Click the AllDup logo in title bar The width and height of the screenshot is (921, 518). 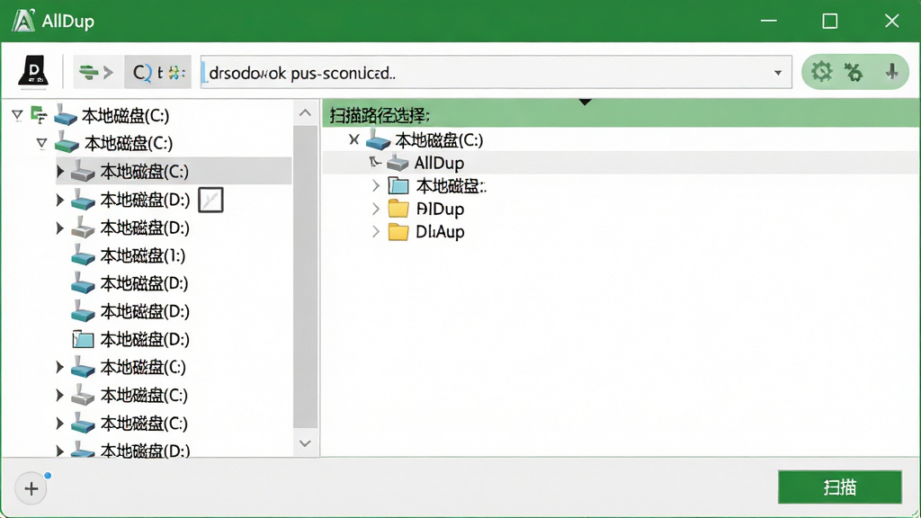(24, 21)
